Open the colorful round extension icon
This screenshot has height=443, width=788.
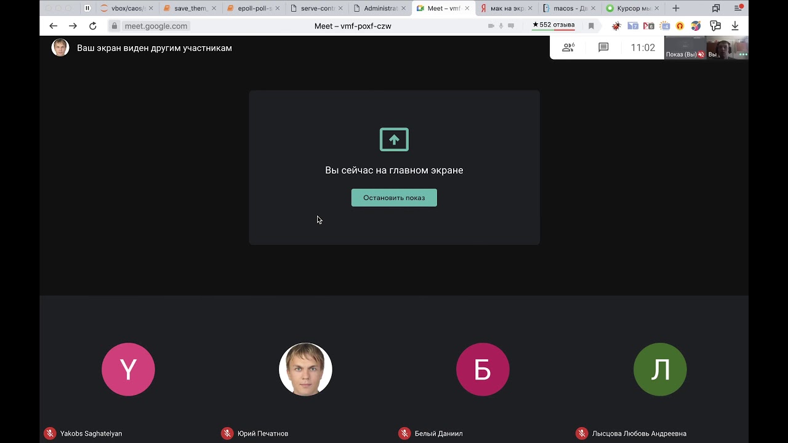(x=696, y=26)
